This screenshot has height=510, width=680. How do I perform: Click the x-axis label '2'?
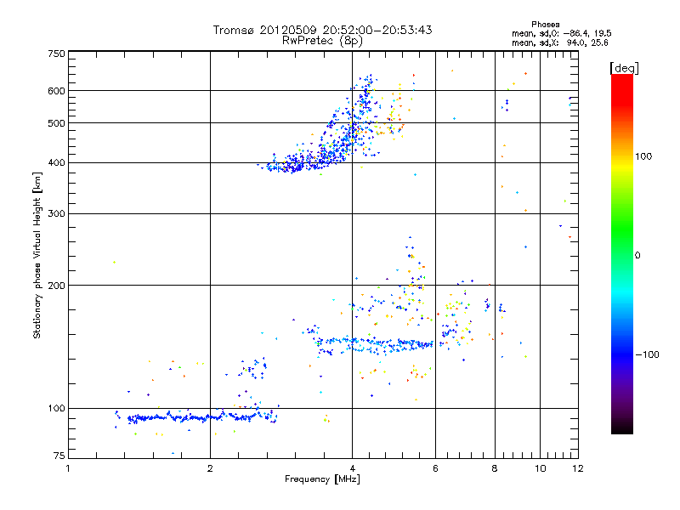(210, 468)
